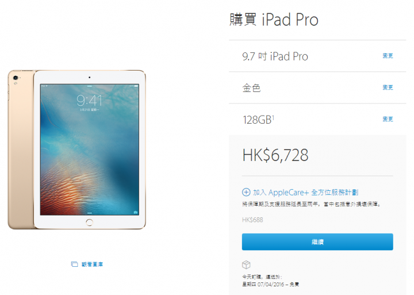Click the iPad home button in image
414x295 pixels.
(90, 223)
